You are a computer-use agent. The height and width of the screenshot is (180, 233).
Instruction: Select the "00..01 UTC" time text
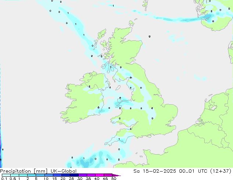click(194, 171)
